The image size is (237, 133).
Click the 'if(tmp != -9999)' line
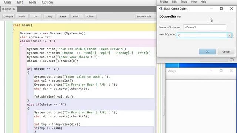tap(48, 128)
